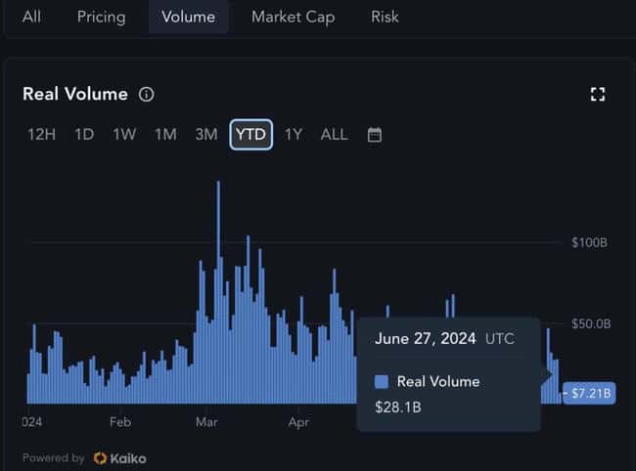Choose the 1W time range

tap(124, 135)
